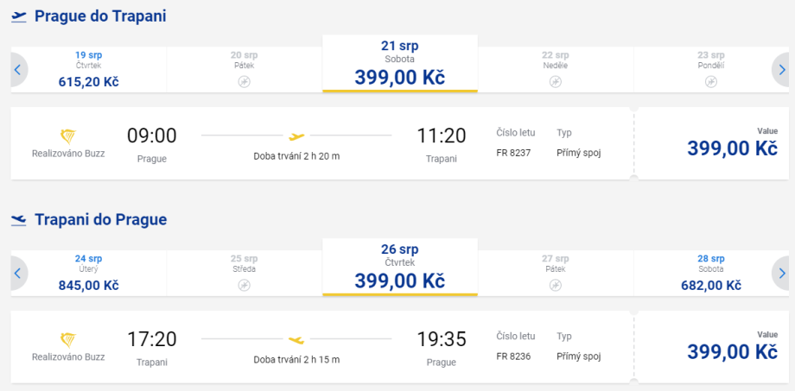Select the 21 srp Sobota outbound date
795x391 pixels.
click(399, 64)
